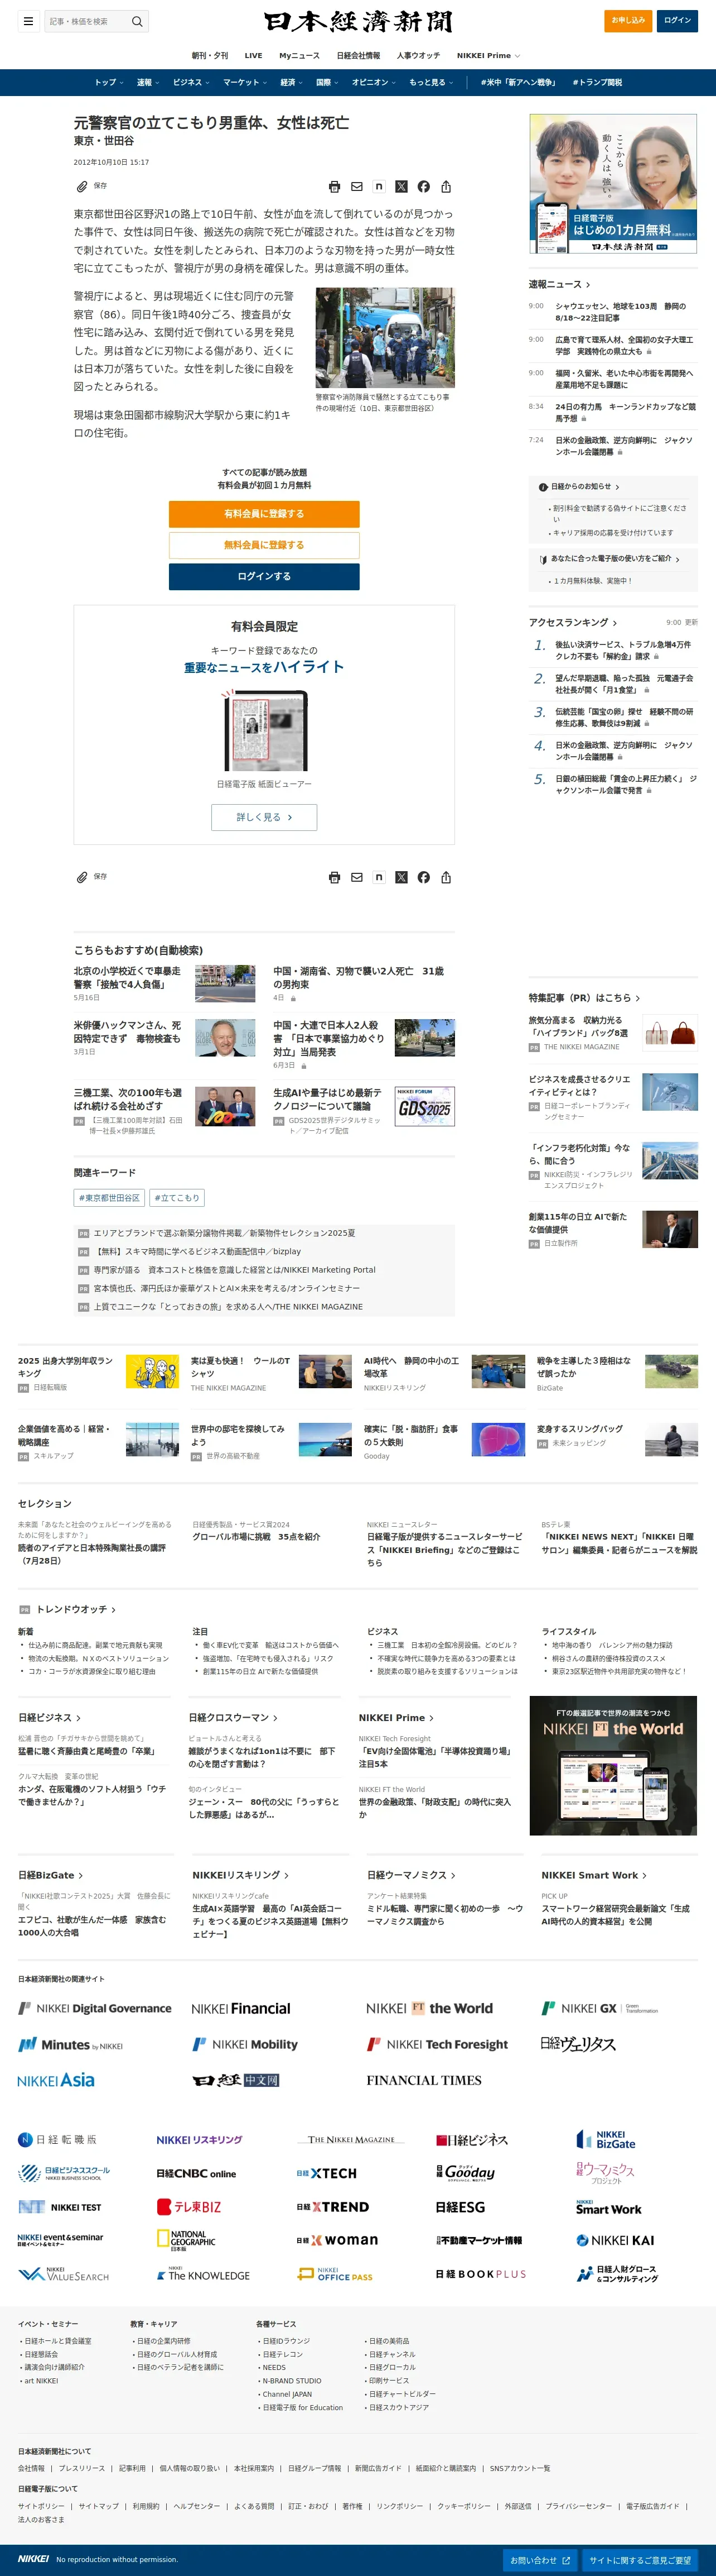Click the 日経電子版 1カ月無料 ad banner
716x2576 pixels.
[x=613, y=184]
